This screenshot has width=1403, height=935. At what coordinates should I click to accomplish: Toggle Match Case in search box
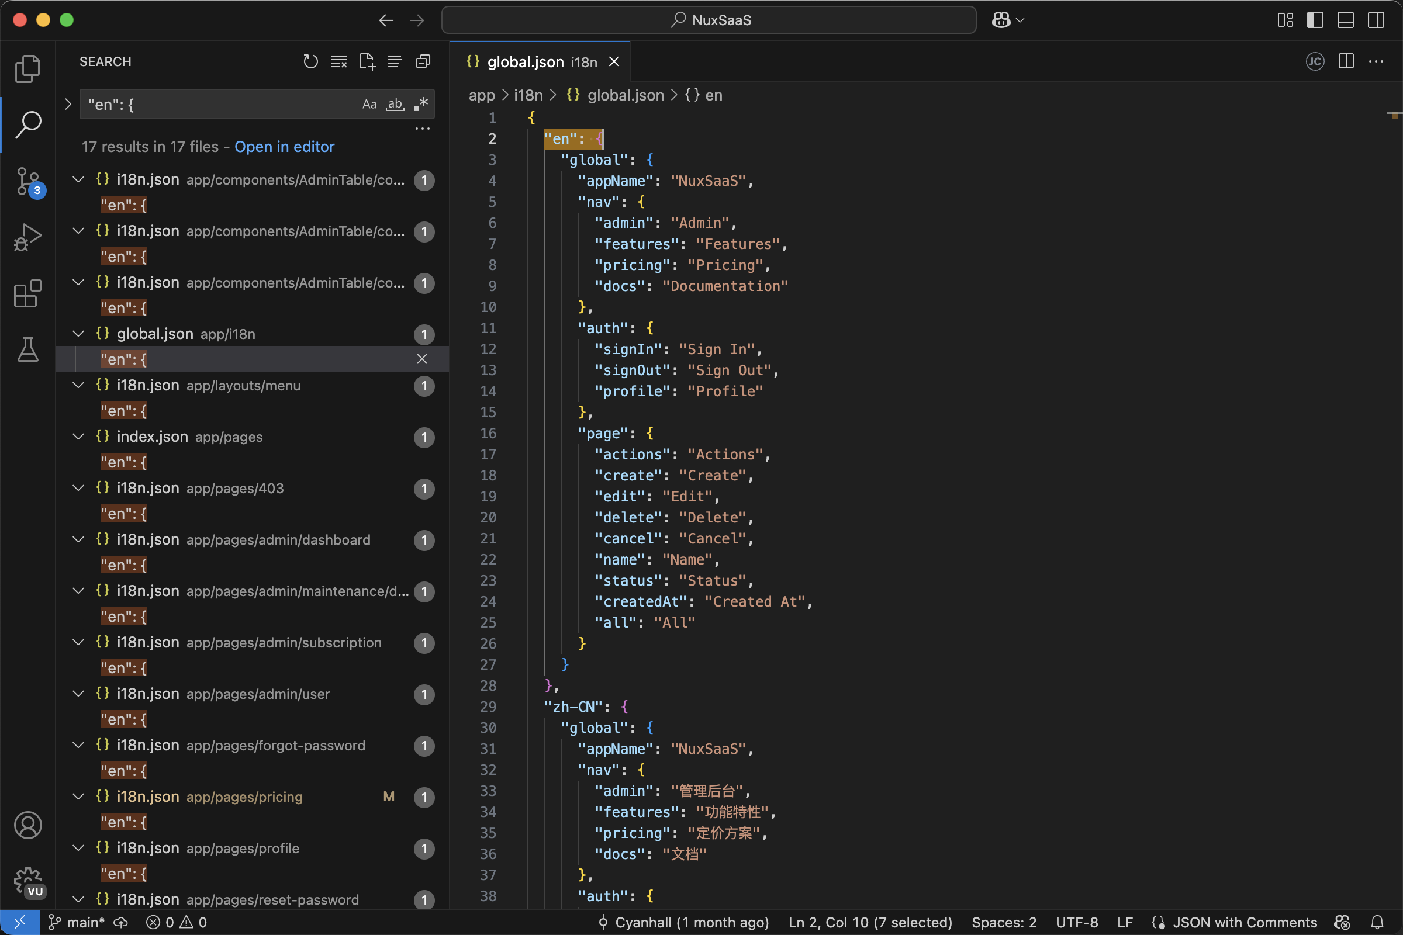(x=369, y=105)
